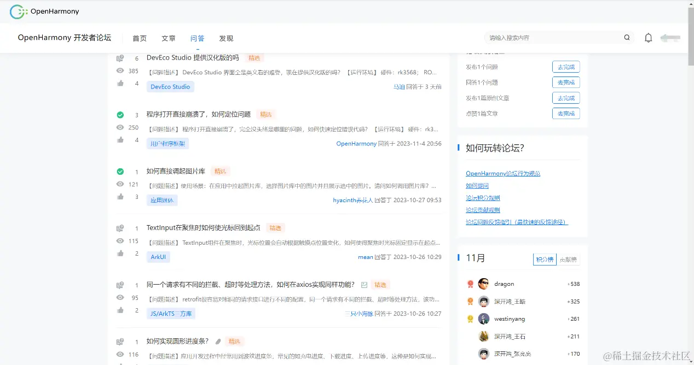Click the DevEco Studio tag
This screenshot has width=694, height=365.
[x=170, y=86]
